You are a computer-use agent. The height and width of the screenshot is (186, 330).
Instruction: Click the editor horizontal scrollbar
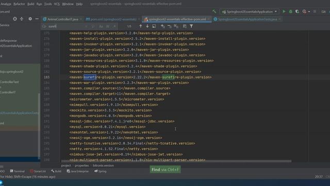tap(176, 161)
